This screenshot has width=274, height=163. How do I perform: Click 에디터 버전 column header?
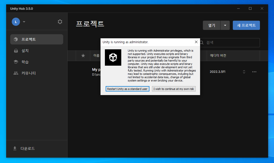[218, 55]
